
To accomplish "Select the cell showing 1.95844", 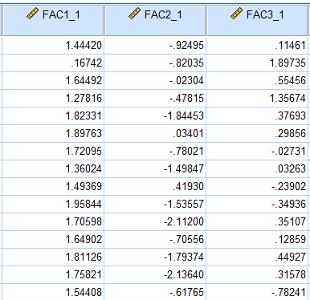I will [53, 205].
